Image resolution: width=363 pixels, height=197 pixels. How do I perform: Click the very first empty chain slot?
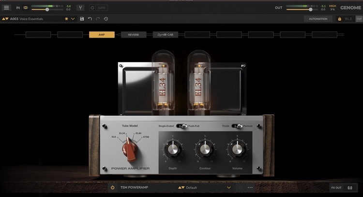[x=38, y=35]
